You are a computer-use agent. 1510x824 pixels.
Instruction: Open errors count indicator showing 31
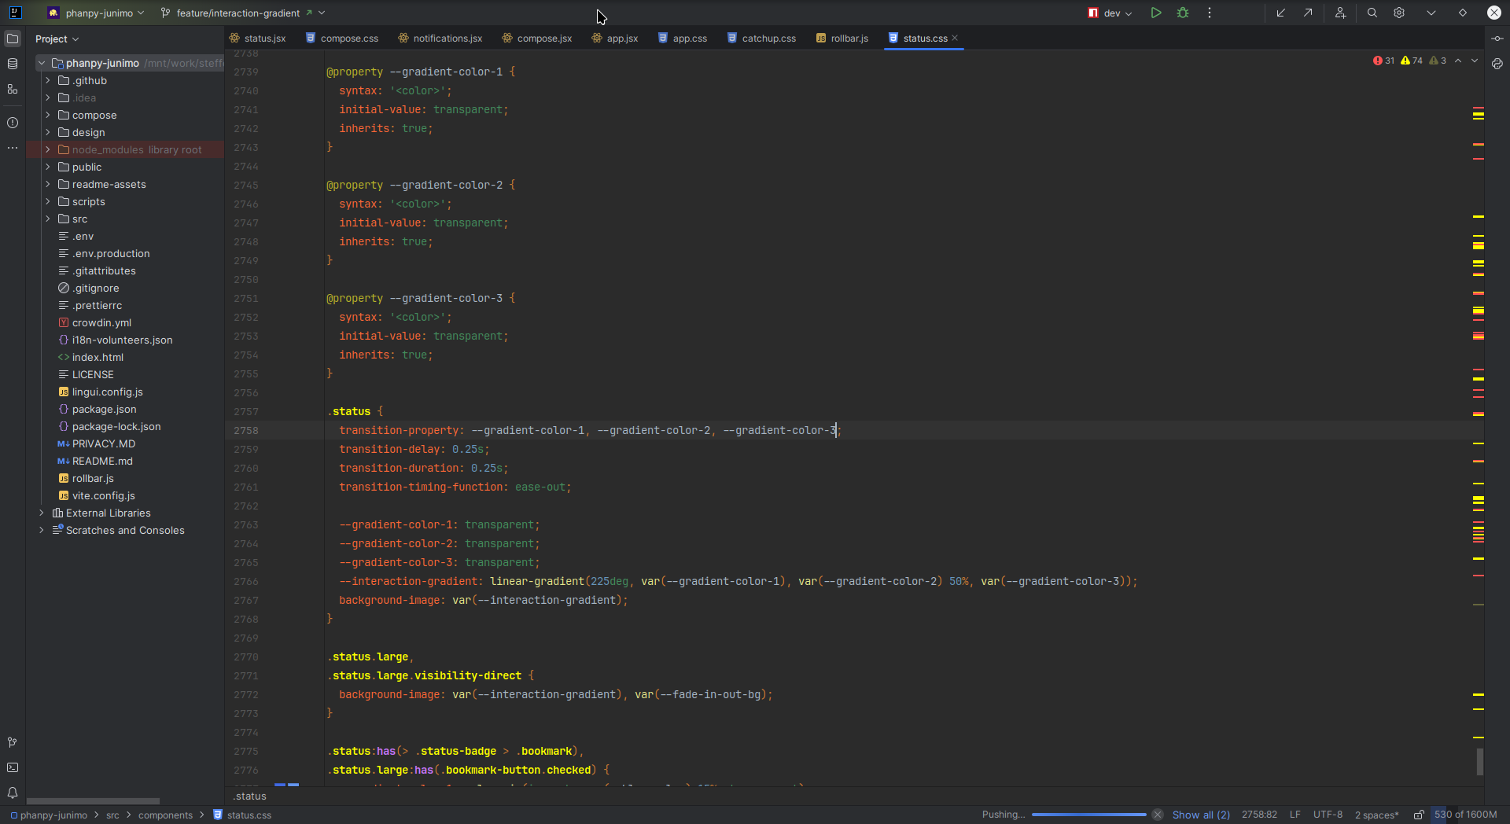pos(1384,61)
